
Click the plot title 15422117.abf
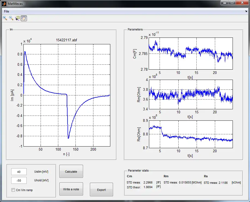tap(66, 40)
